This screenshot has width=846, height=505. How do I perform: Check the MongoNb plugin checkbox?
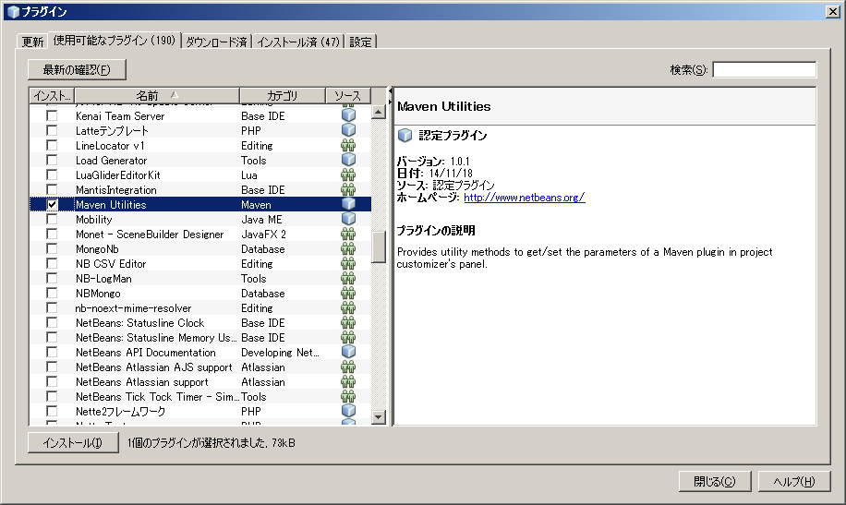[x=52, y=248]
